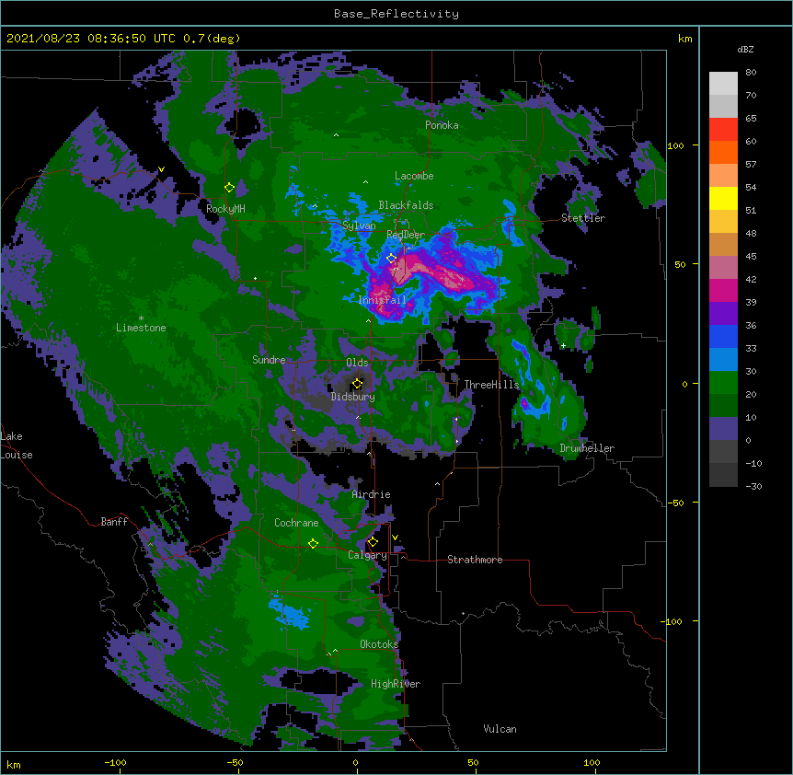Image resolution: width=793 pixels, height=775 pixels.
Task: Click the yellow diamond marker below RedDeer label
Action: click(391, 259)
